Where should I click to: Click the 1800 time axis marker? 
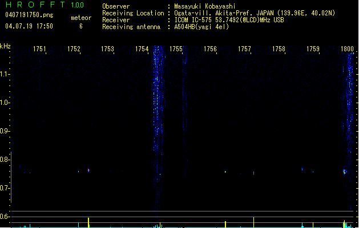347,49
